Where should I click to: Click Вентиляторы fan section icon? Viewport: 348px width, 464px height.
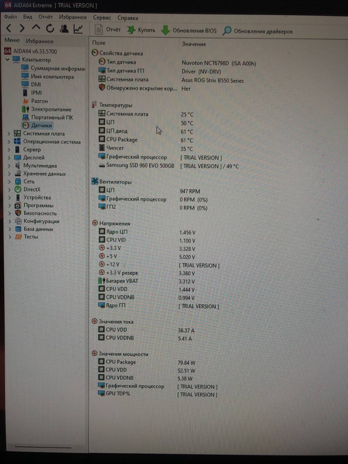95,181
